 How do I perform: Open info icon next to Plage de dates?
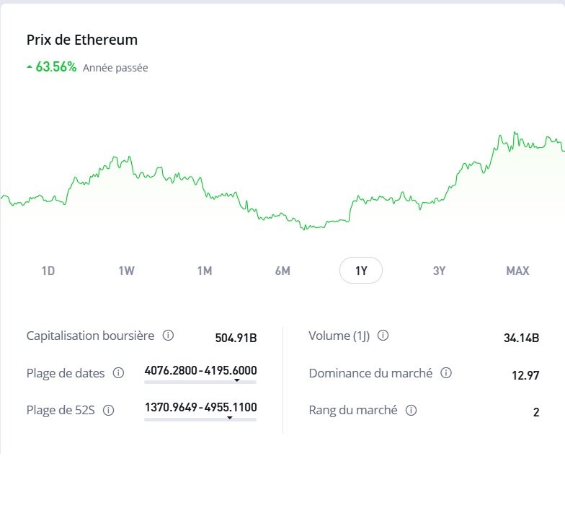118,372
